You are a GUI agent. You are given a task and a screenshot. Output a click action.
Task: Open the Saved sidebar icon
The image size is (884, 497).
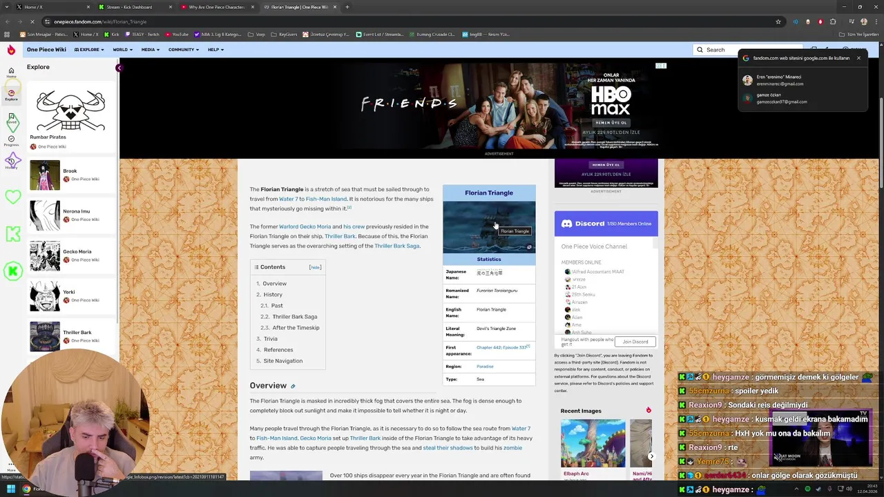pyautogui.click(x=11, y=119)
